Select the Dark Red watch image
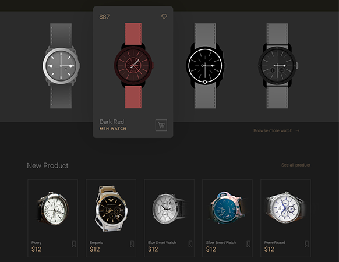Viewport: 339px width, 262px height. coord(133,66)
